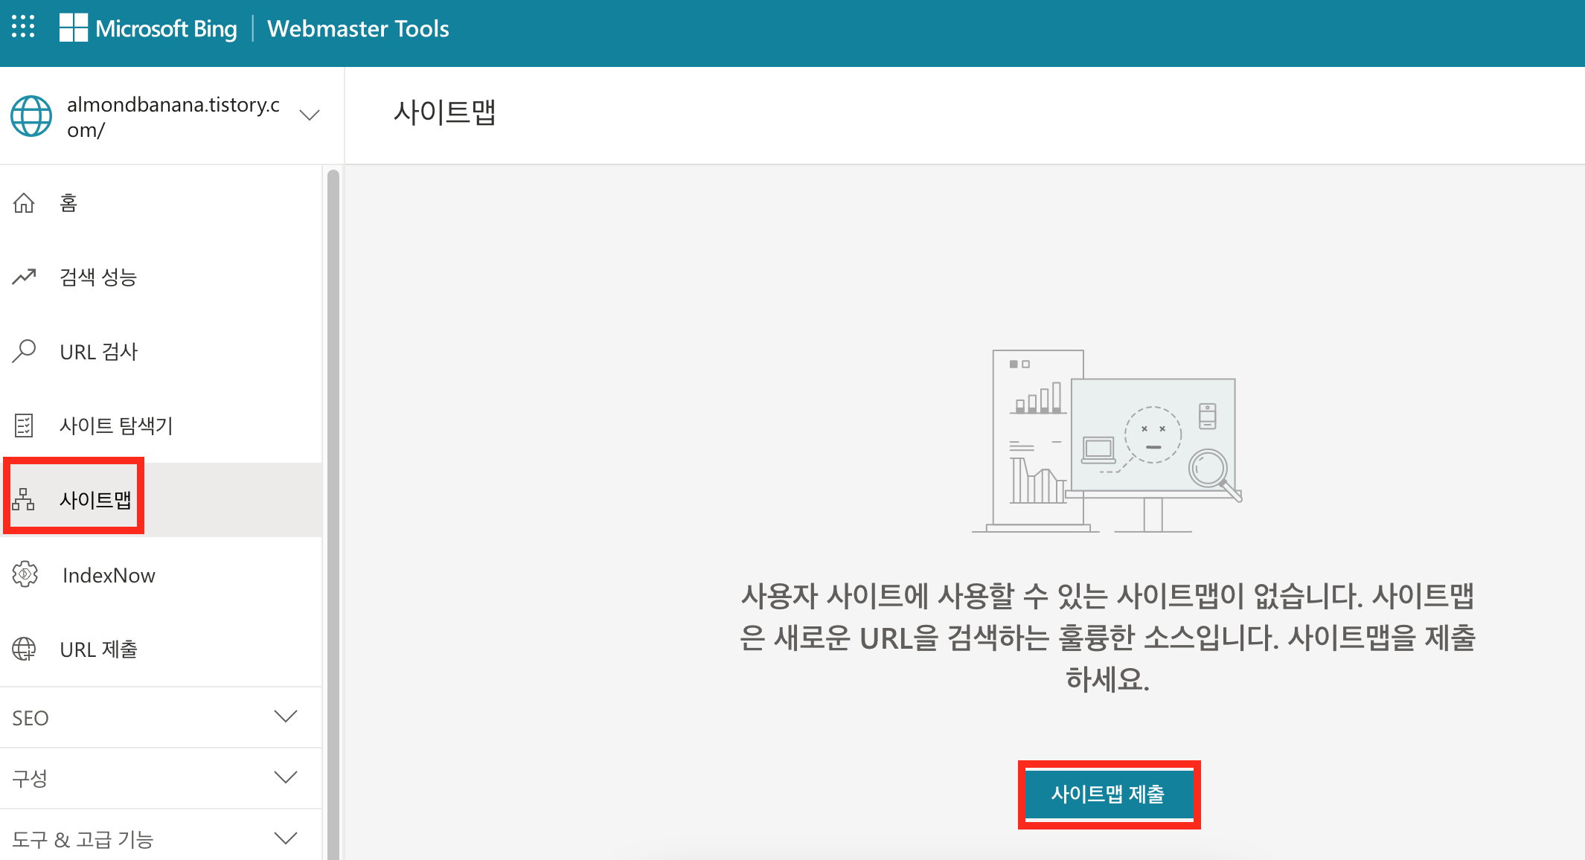The height and width of the screenshot is (860, 1585).
Task: Click the search performance trend icon
Action: click(x=24, y=277)
